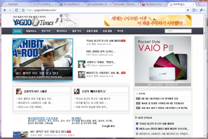
Task: Open the 한국 야구 menu item
Action: pyautogui.click(x=46, y=31)
